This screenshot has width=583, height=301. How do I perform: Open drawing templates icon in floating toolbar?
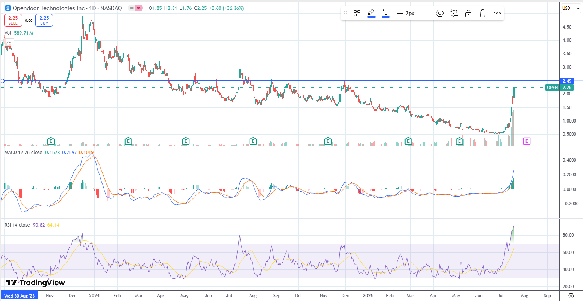[x=357, y=14]
